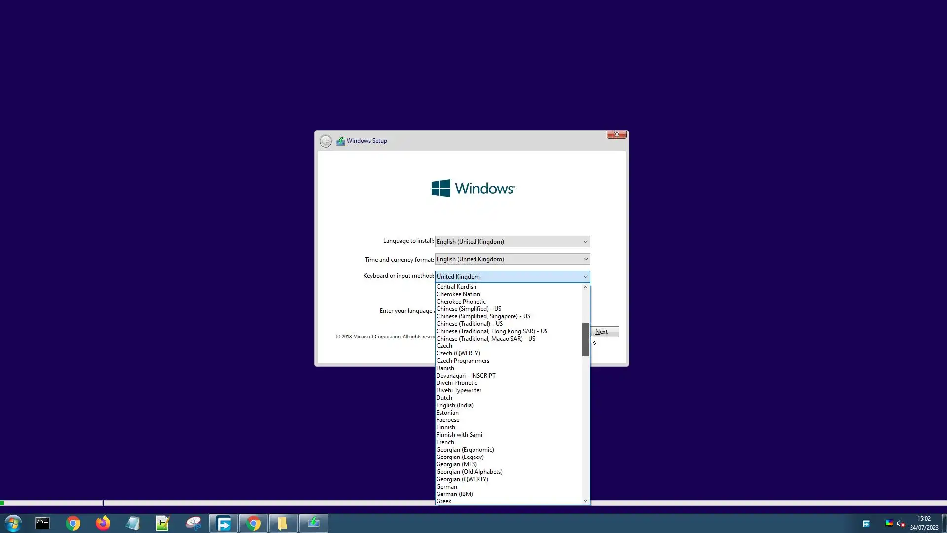Open Notepad++ from the taskbar
This screenshot has width=947, height=533.
coord(163,523)
